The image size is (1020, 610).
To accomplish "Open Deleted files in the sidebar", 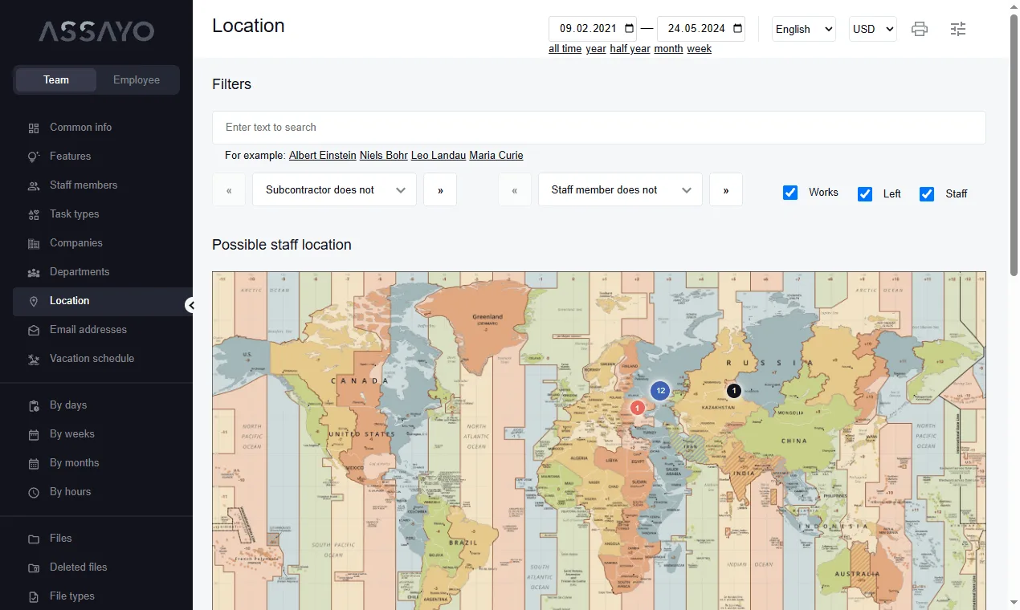I will (103, 567).
